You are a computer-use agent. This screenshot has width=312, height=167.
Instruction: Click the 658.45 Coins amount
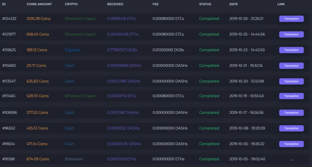point(38,34)
